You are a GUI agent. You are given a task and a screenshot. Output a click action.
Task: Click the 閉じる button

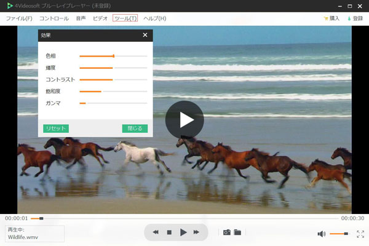pos(135,129)
